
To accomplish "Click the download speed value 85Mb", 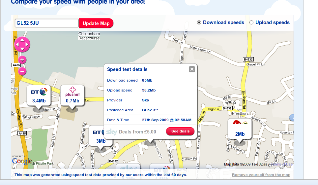I will point(147,80).
